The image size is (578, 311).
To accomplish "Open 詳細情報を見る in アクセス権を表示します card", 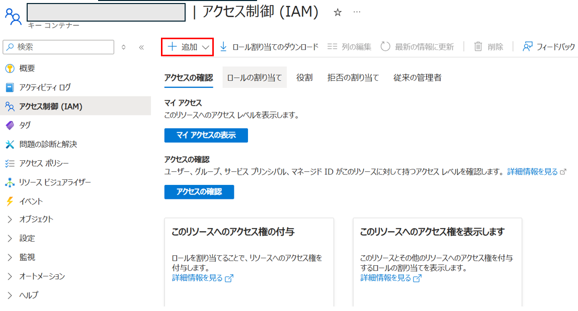I will [385, 278].
